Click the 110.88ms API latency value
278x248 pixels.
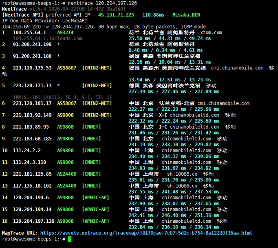(x=153, y=15)
